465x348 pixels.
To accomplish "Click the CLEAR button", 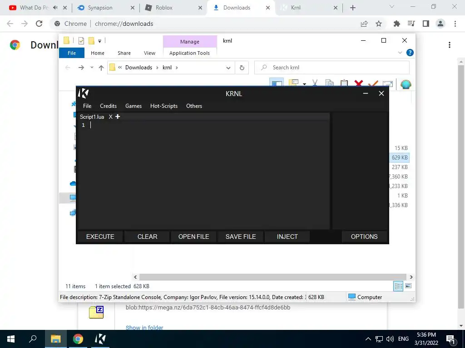I will pos(147,237).
